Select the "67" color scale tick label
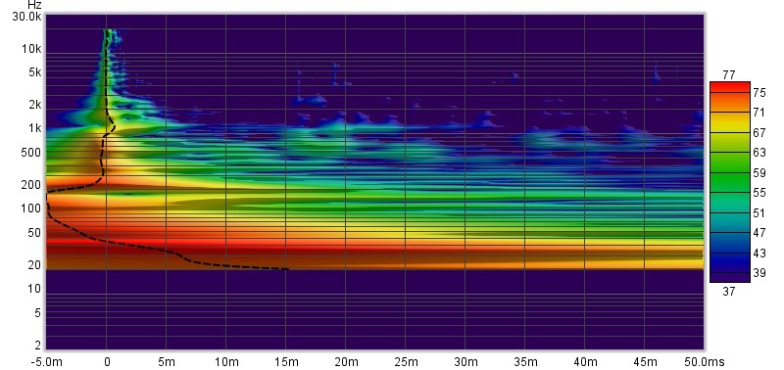The image size is (784, 370). [x=760, y=133]
